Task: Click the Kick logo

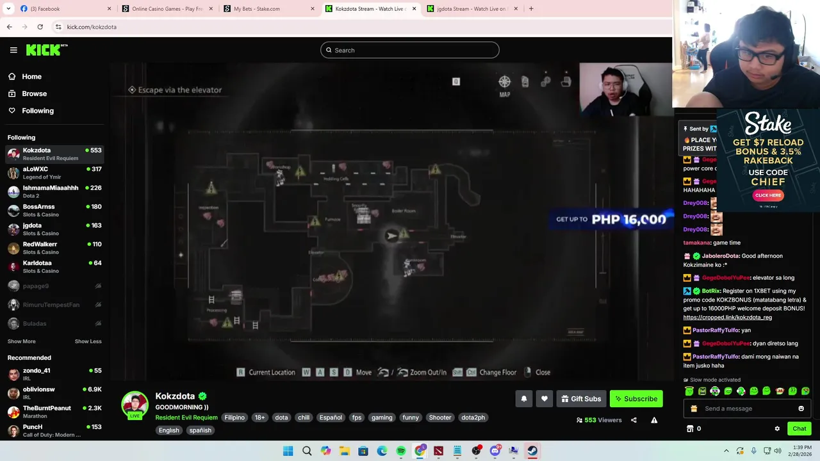Action: point(47,50)
